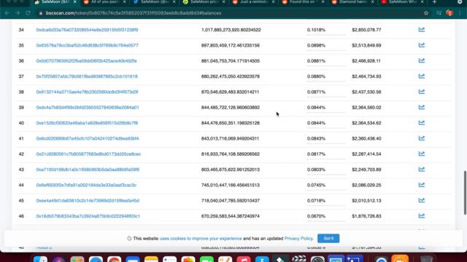Open holder address link at rank 36
Viewport: 467px width, 262px height.
[86, 61]
